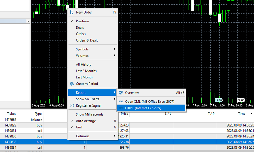Image resolution: width=254 pixels, height=152 pixels.
Task: Click the 7 Aug 16:00 time axis label
Action: (x=217, y=105)
